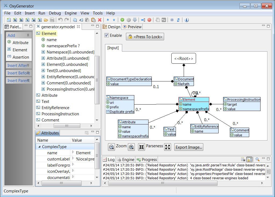The image size is (275, 197).
Task: Click the Undo toolbar icon
Action: click(60, 20)
